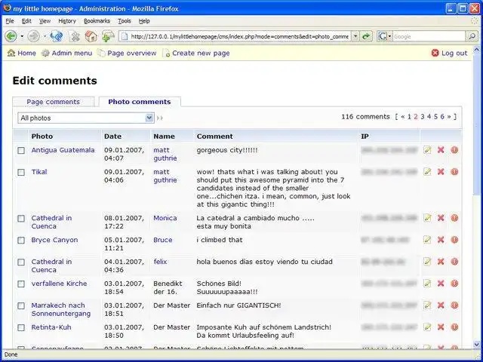Click the browser Forward arrow button
483x362 pixels.
click(x=33, y=36)
